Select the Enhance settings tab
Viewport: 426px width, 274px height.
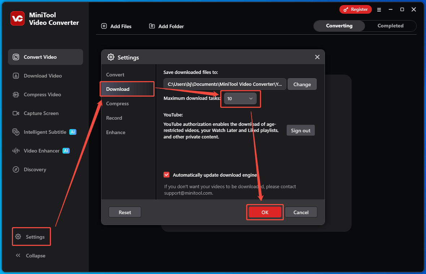pyautogui.click(x=116, y=132)
